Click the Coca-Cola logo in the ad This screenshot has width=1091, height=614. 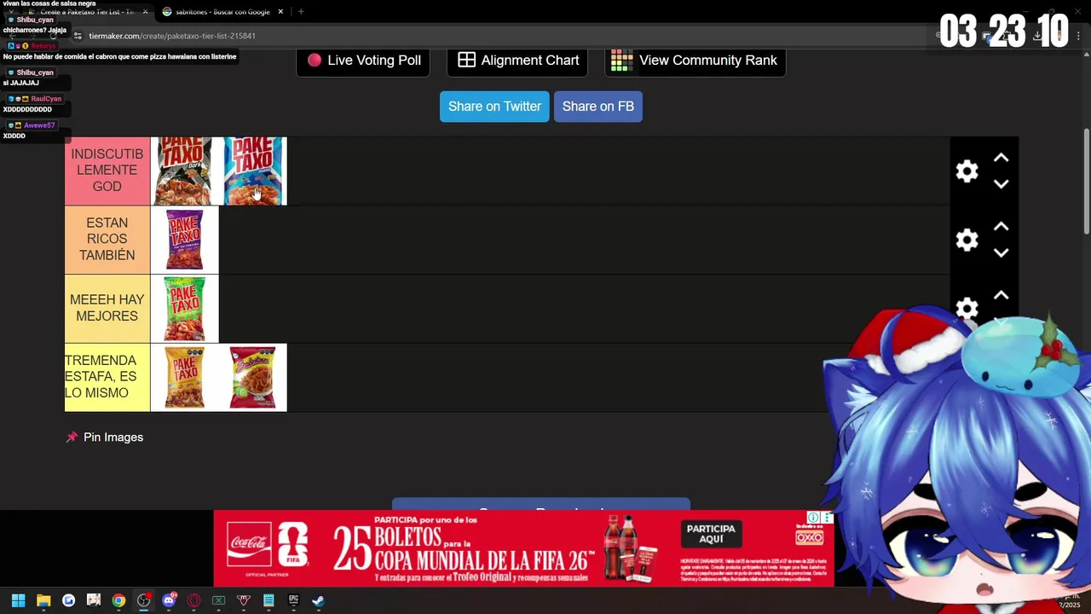pos(248,545)
